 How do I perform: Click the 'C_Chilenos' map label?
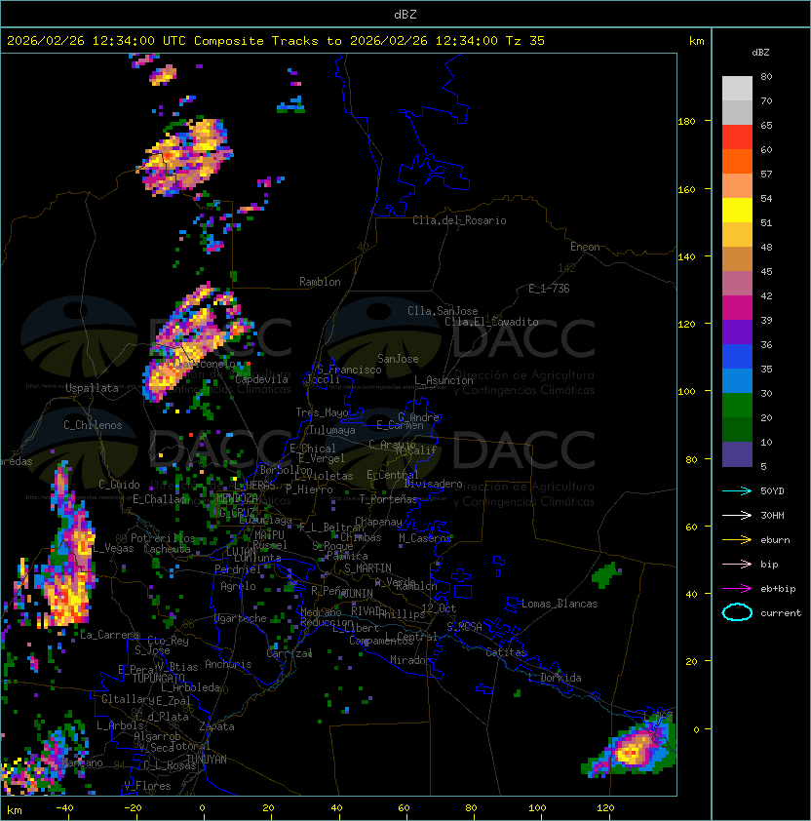(x=93, y=424)
